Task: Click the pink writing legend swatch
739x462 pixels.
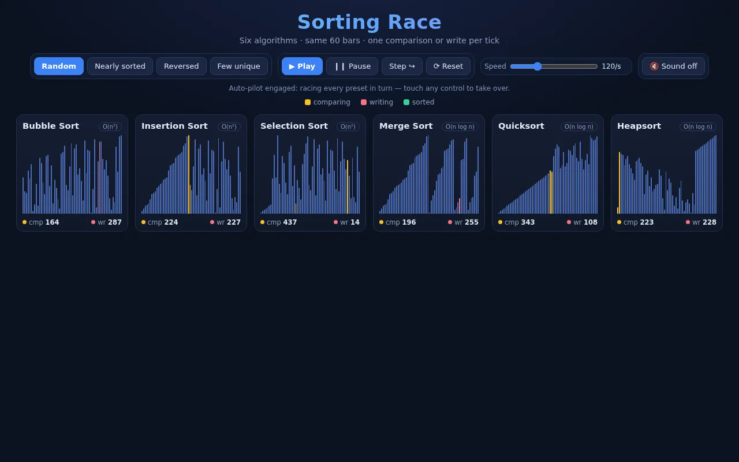Action: pos(364,102)
